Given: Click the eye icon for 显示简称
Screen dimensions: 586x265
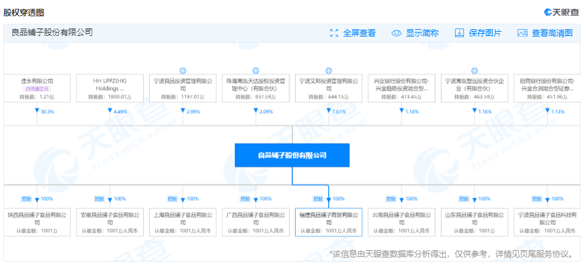Looking at the screenshot, I should pyautogui.click(x=396, y=33).
